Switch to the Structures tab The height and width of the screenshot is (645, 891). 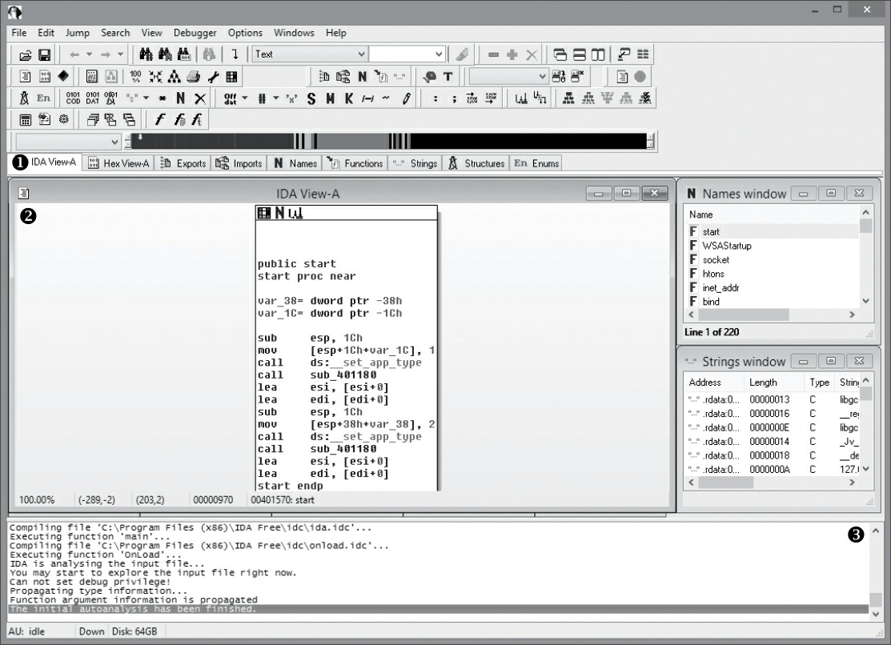tap(476, 163)
